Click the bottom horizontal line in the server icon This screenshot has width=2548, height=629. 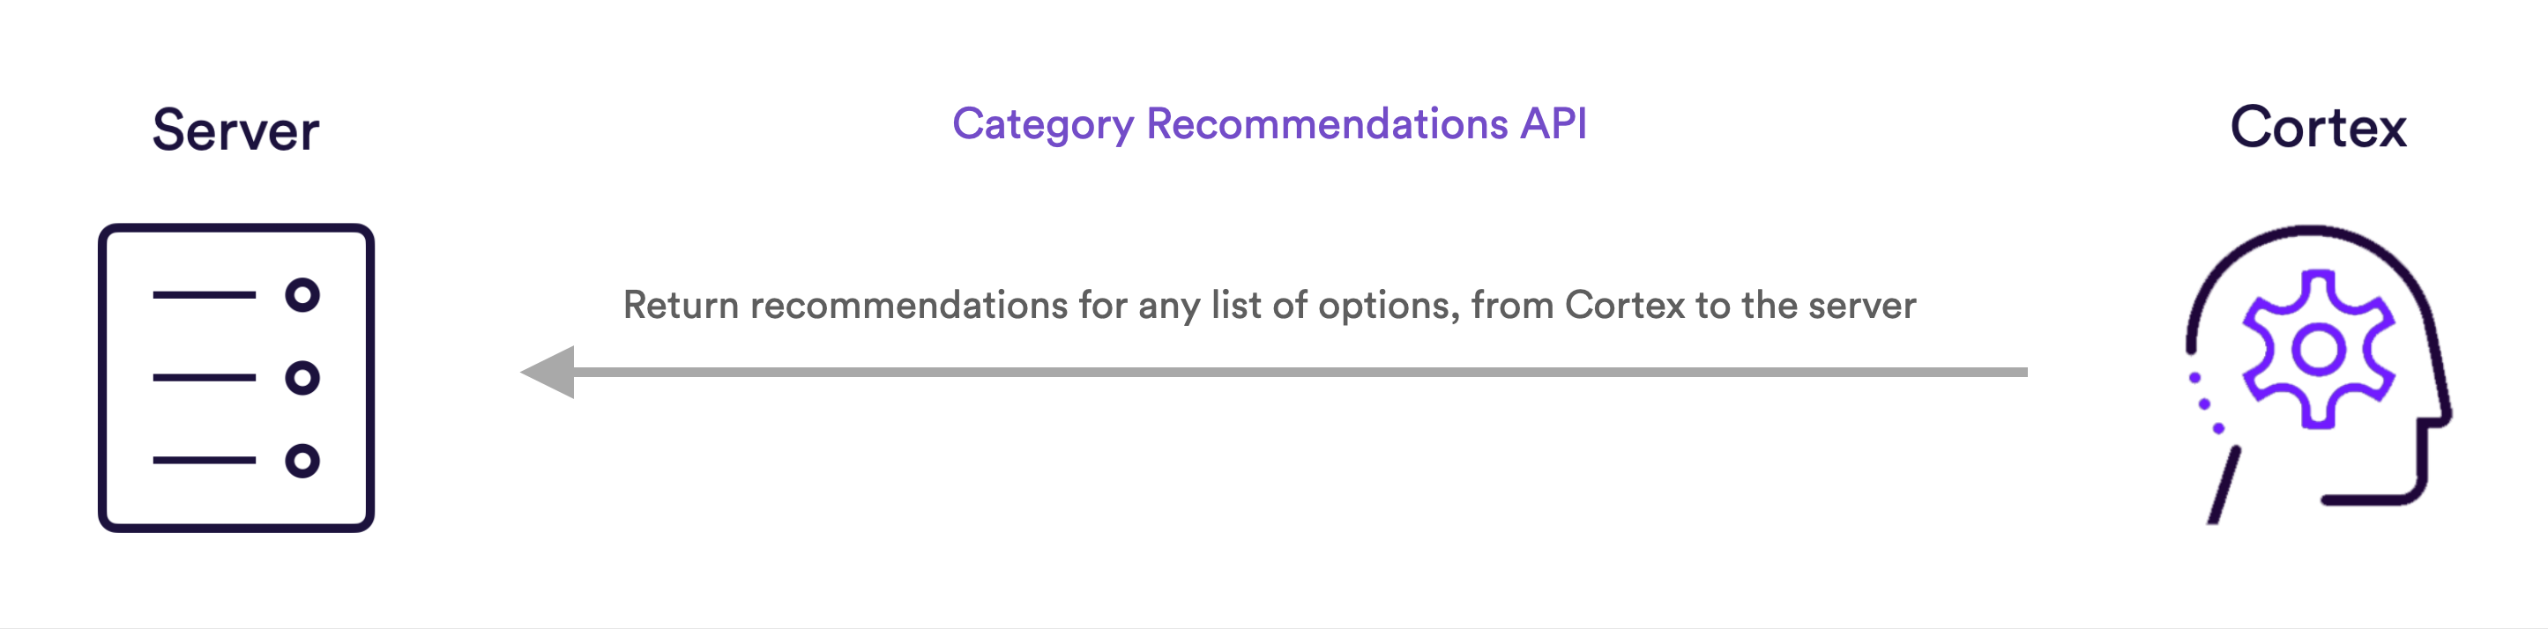tap(205, 461)
